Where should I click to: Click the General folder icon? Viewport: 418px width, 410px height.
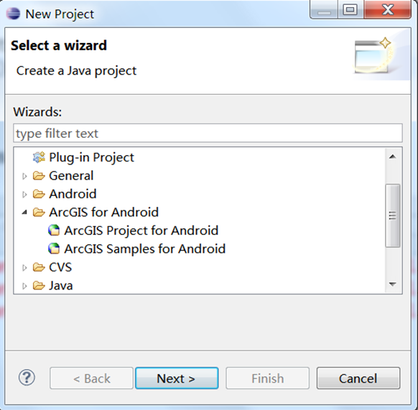(39, 176)
